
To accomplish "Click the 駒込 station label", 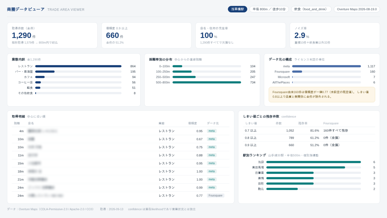I will tap(261, 189).
